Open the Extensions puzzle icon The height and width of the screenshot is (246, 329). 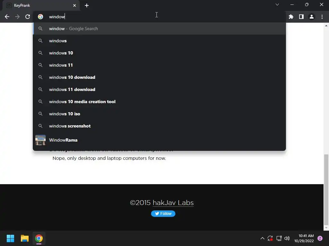click(x=291, y=17)
